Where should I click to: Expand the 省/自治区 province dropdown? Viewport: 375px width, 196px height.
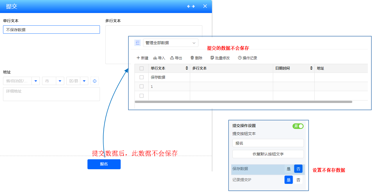(x=36, y=81)
